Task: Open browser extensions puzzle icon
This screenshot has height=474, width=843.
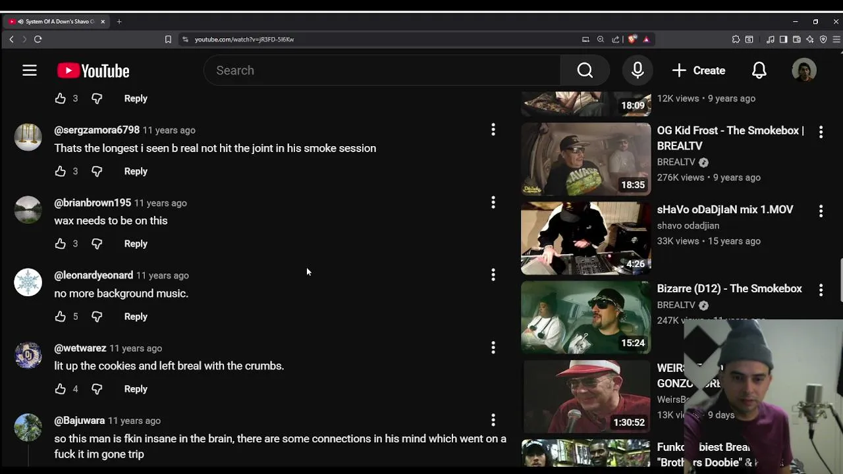Action: (736, 39)
